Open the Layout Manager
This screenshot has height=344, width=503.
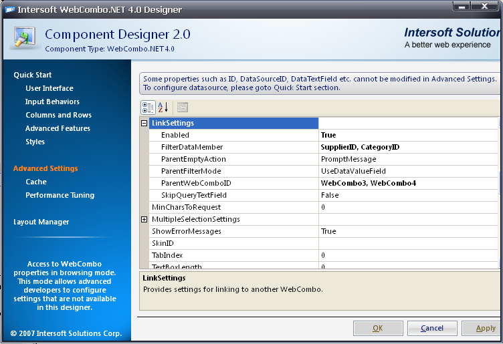(41, 222)
